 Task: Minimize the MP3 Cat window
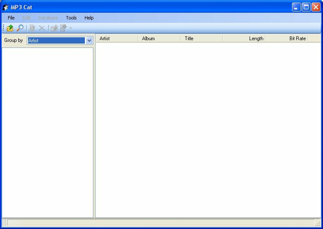coord(296,7)
